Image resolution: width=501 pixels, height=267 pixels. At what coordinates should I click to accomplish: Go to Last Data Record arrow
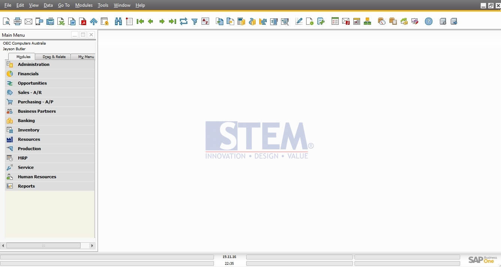172,21
